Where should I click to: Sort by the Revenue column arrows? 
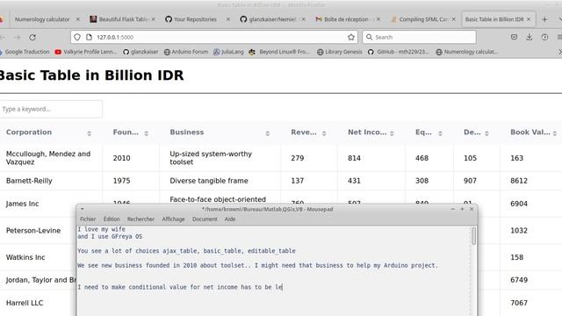[324, 133]
